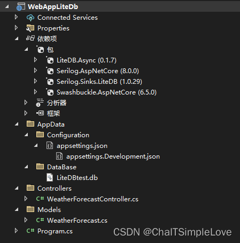Image resolution: width=240 pixels, height=243 pixels.
Task: Expand the 分析器 node arrow
Action: 26,103
